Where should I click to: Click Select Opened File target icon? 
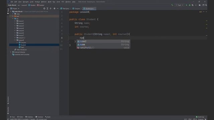[x=44, y=8]
